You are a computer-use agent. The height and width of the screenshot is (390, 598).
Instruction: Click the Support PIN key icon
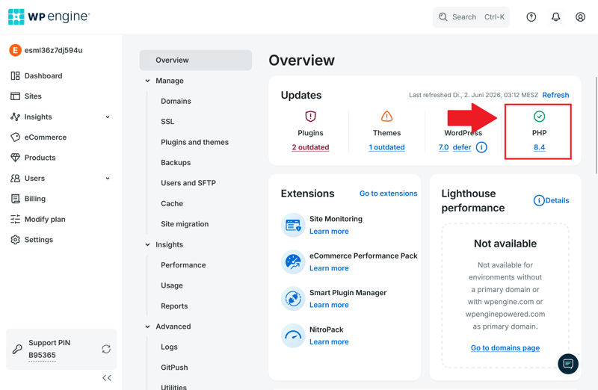pyautogui.click(x=17, y=349)
